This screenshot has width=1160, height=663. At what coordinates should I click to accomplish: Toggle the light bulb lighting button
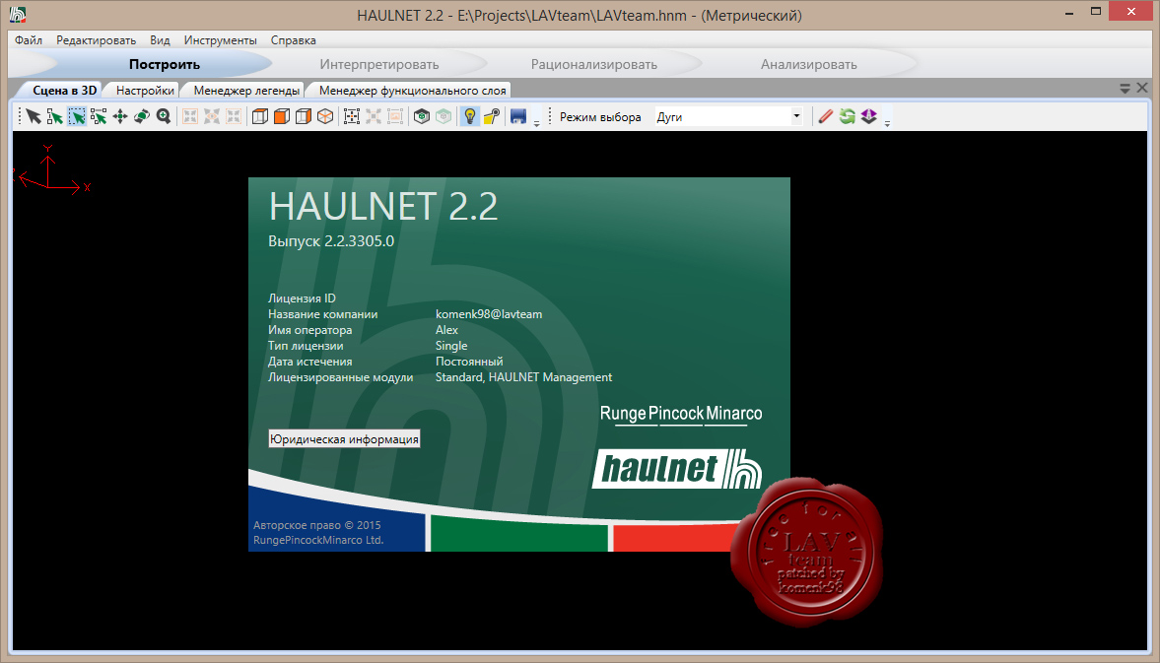click(x=470, y=117)
